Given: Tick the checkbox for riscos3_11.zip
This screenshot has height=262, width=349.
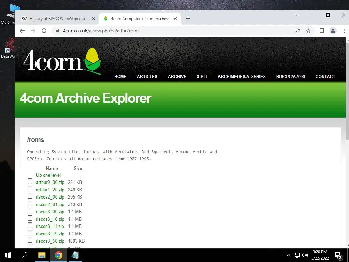Looking at the screenshot, I should point(30,225).
